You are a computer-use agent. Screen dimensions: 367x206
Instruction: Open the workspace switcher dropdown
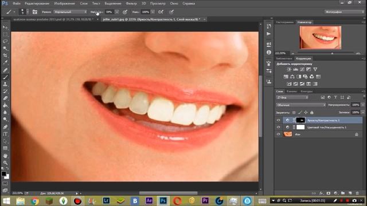(x=344, y=11)
